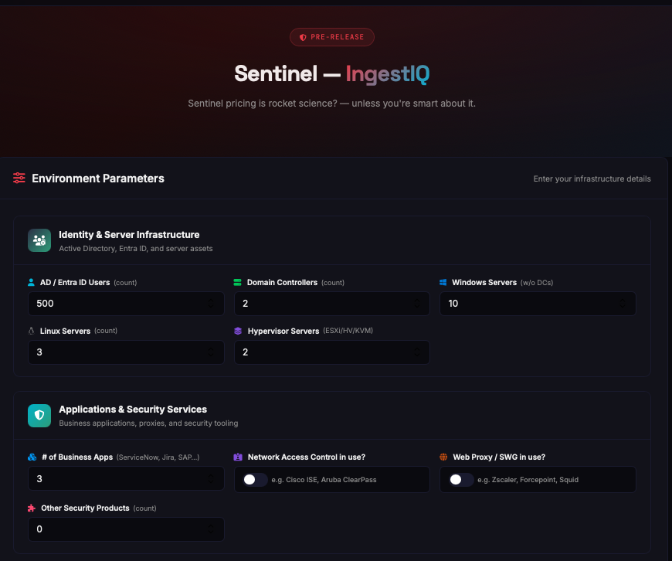
Task: Click the Other Security Products puzzle icon
Action: pos(32,508)
